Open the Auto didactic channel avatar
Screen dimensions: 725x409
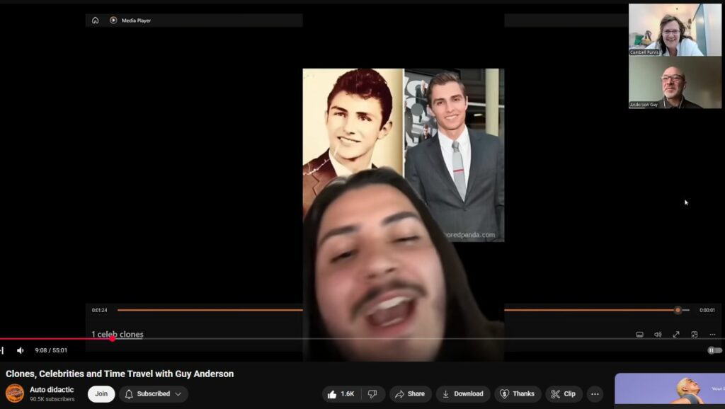coord(15,393)
